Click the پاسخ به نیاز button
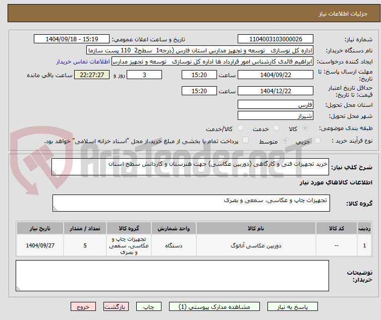The width and height of the screenshot is (381, 320). 293,307
